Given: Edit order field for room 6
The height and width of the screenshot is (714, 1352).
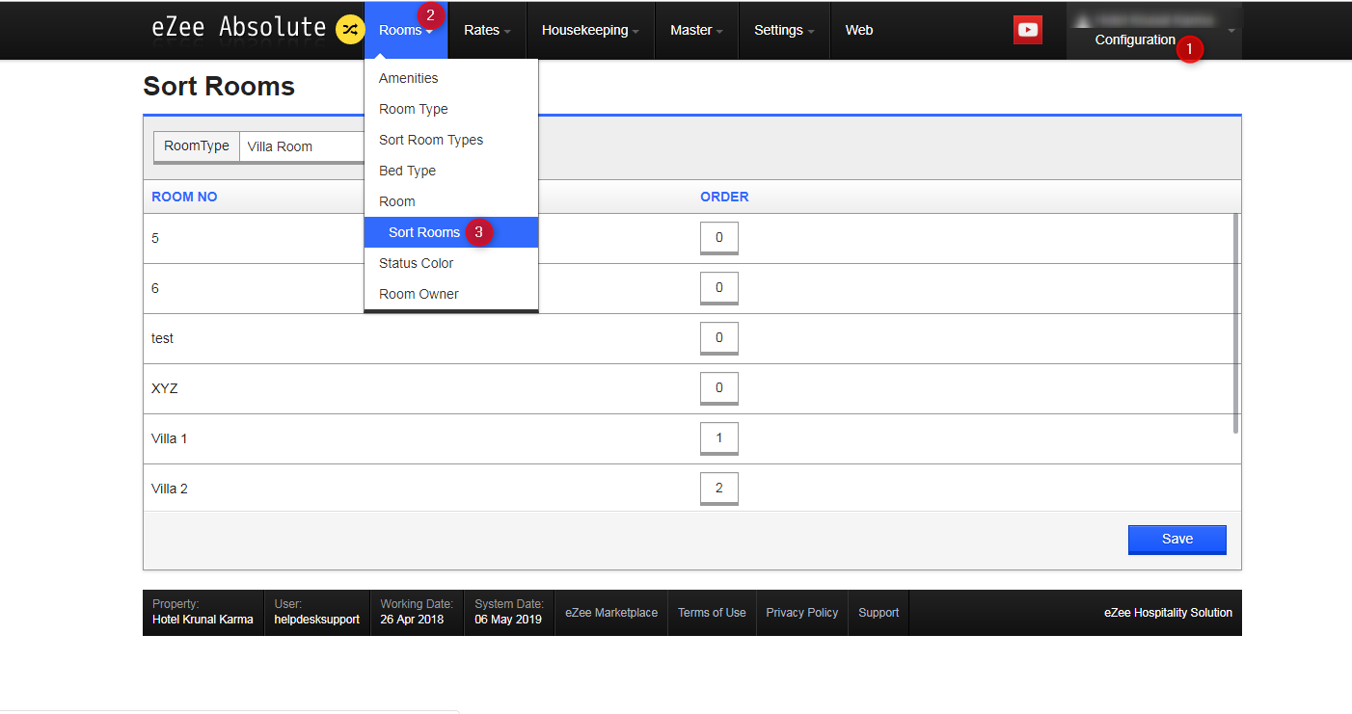Looking at the screenshot, I should (718, 288).
